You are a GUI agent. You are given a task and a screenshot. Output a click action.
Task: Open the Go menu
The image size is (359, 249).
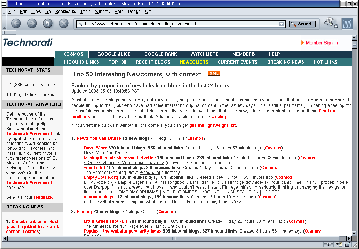tap(48, 12)
